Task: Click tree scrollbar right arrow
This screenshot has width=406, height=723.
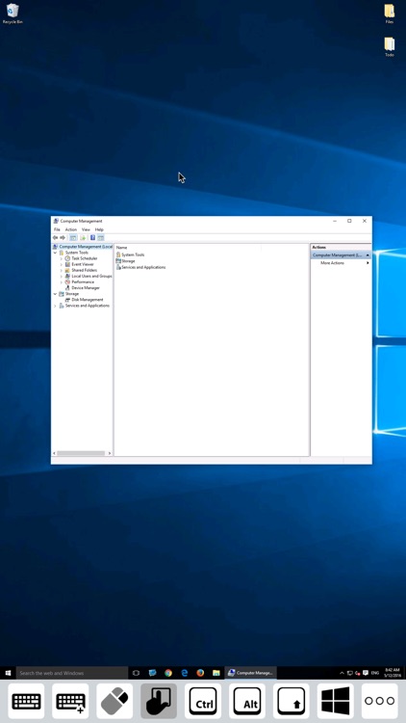Action: (110, 453)
